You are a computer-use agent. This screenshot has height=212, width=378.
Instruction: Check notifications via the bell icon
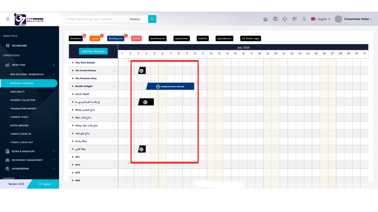(304, 19)
